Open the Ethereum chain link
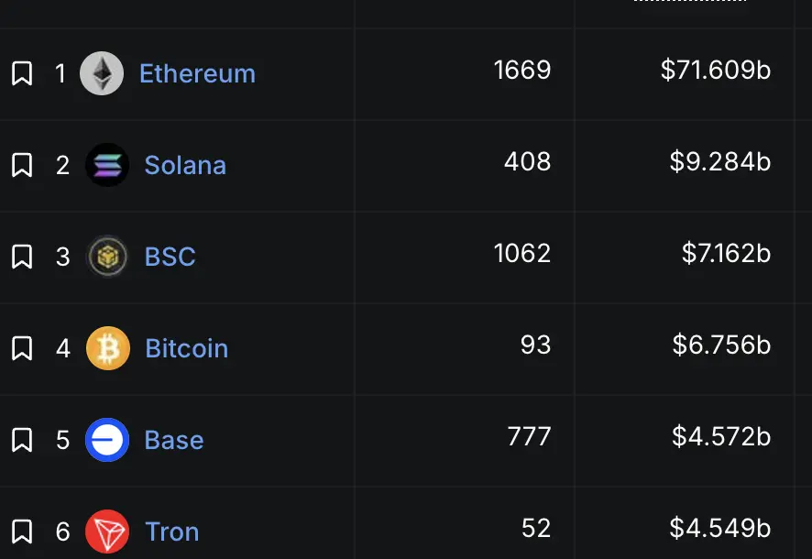 (197, 73)
